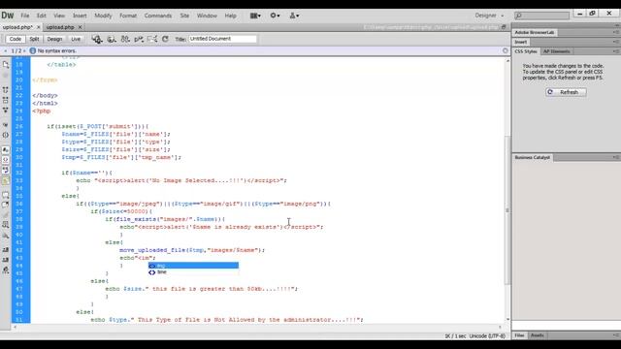This screenshot has height=349, width=621.
Task: Click the Expand All coding icon
Action: pos(6,110)
